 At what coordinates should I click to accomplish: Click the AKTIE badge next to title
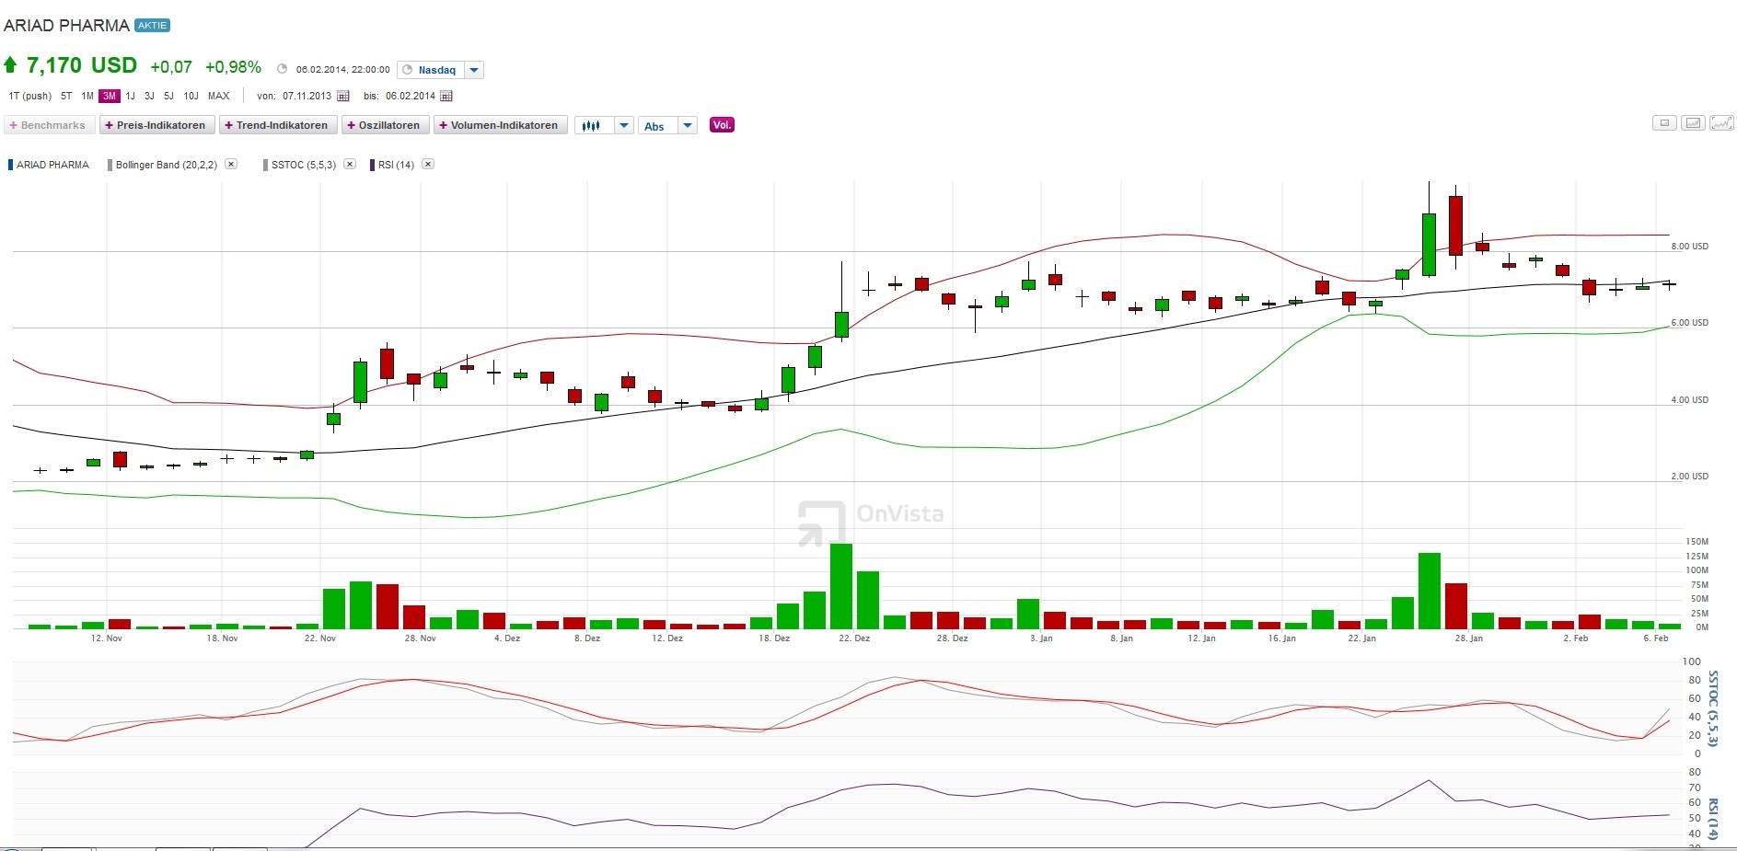(152, 25)
